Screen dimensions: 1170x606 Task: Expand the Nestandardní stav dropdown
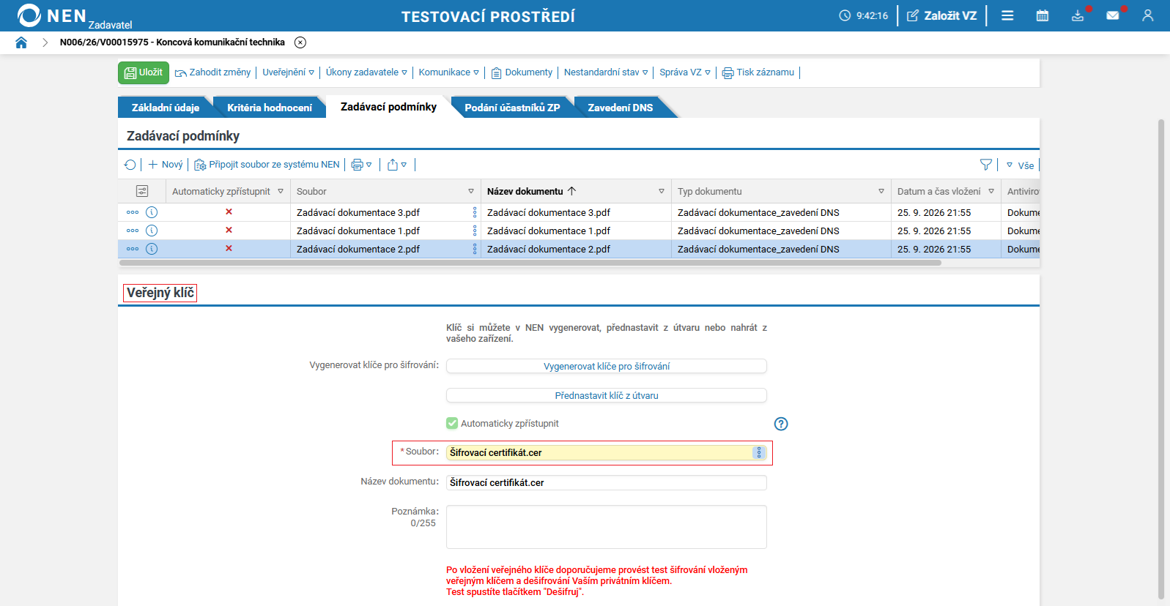tap(606, 72)
